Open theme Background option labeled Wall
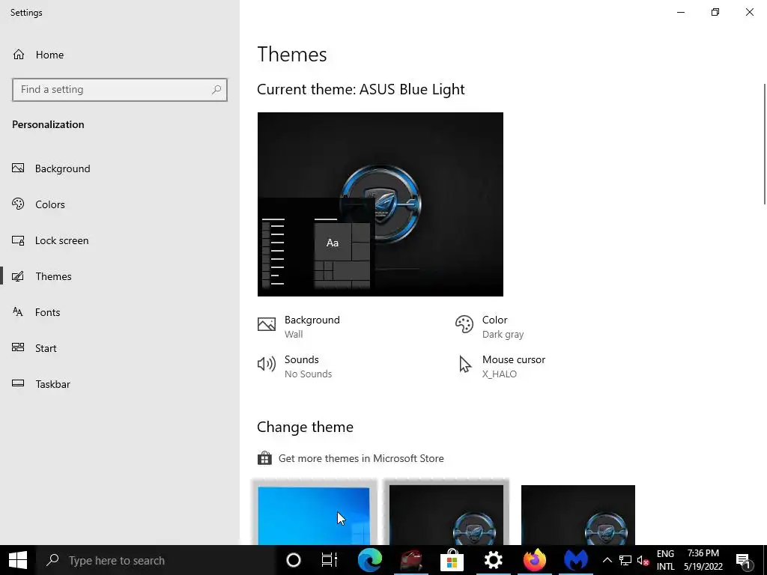 point(298,326)
